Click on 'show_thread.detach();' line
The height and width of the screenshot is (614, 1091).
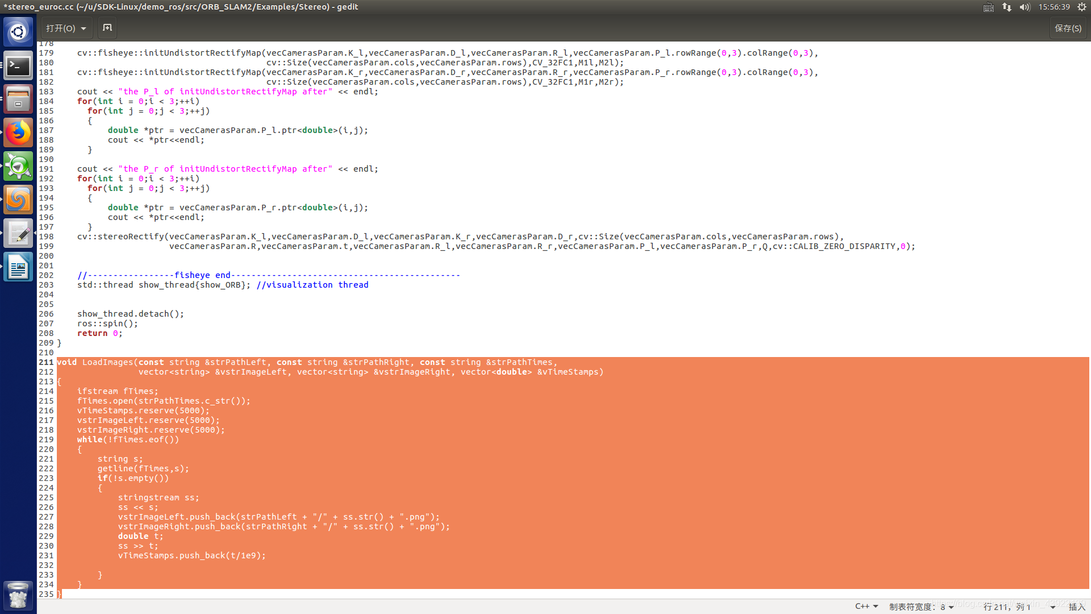[x=131, y=314]
